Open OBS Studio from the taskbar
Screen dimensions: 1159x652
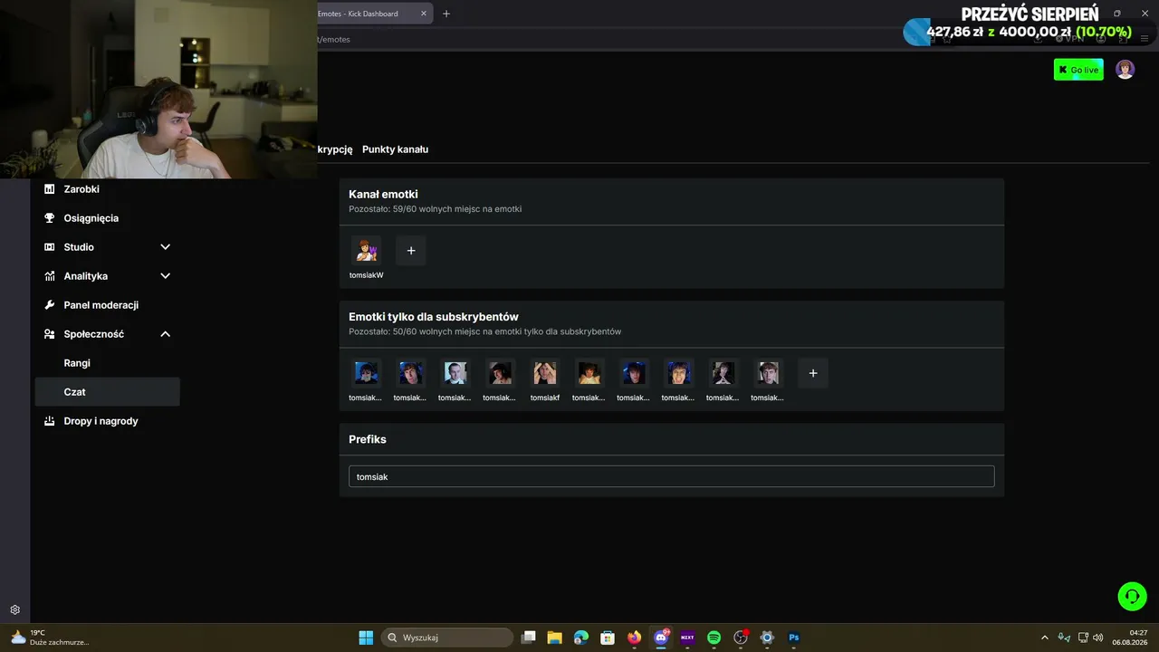741,638
